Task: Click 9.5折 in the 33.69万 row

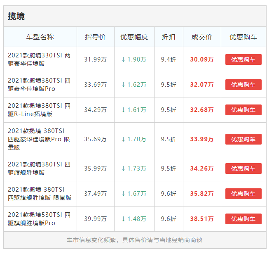Action: (x=169, y=85)
